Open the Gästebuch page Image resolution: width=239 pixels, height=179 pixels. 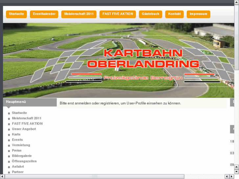(x=151, y=14)
